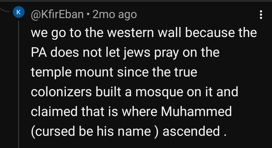
Task: Collapse the thread using the vertical line
Action: (x=19, y=83)
